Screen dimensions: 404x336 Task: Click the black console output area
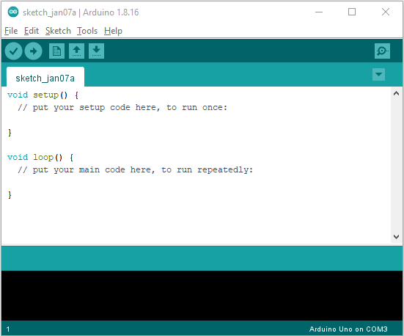click(202, 296)
